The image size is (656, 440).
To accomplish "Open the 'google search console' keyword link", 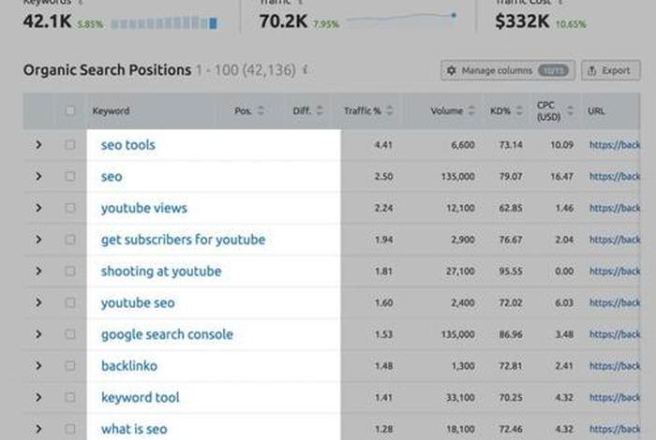I will point(167,334).
